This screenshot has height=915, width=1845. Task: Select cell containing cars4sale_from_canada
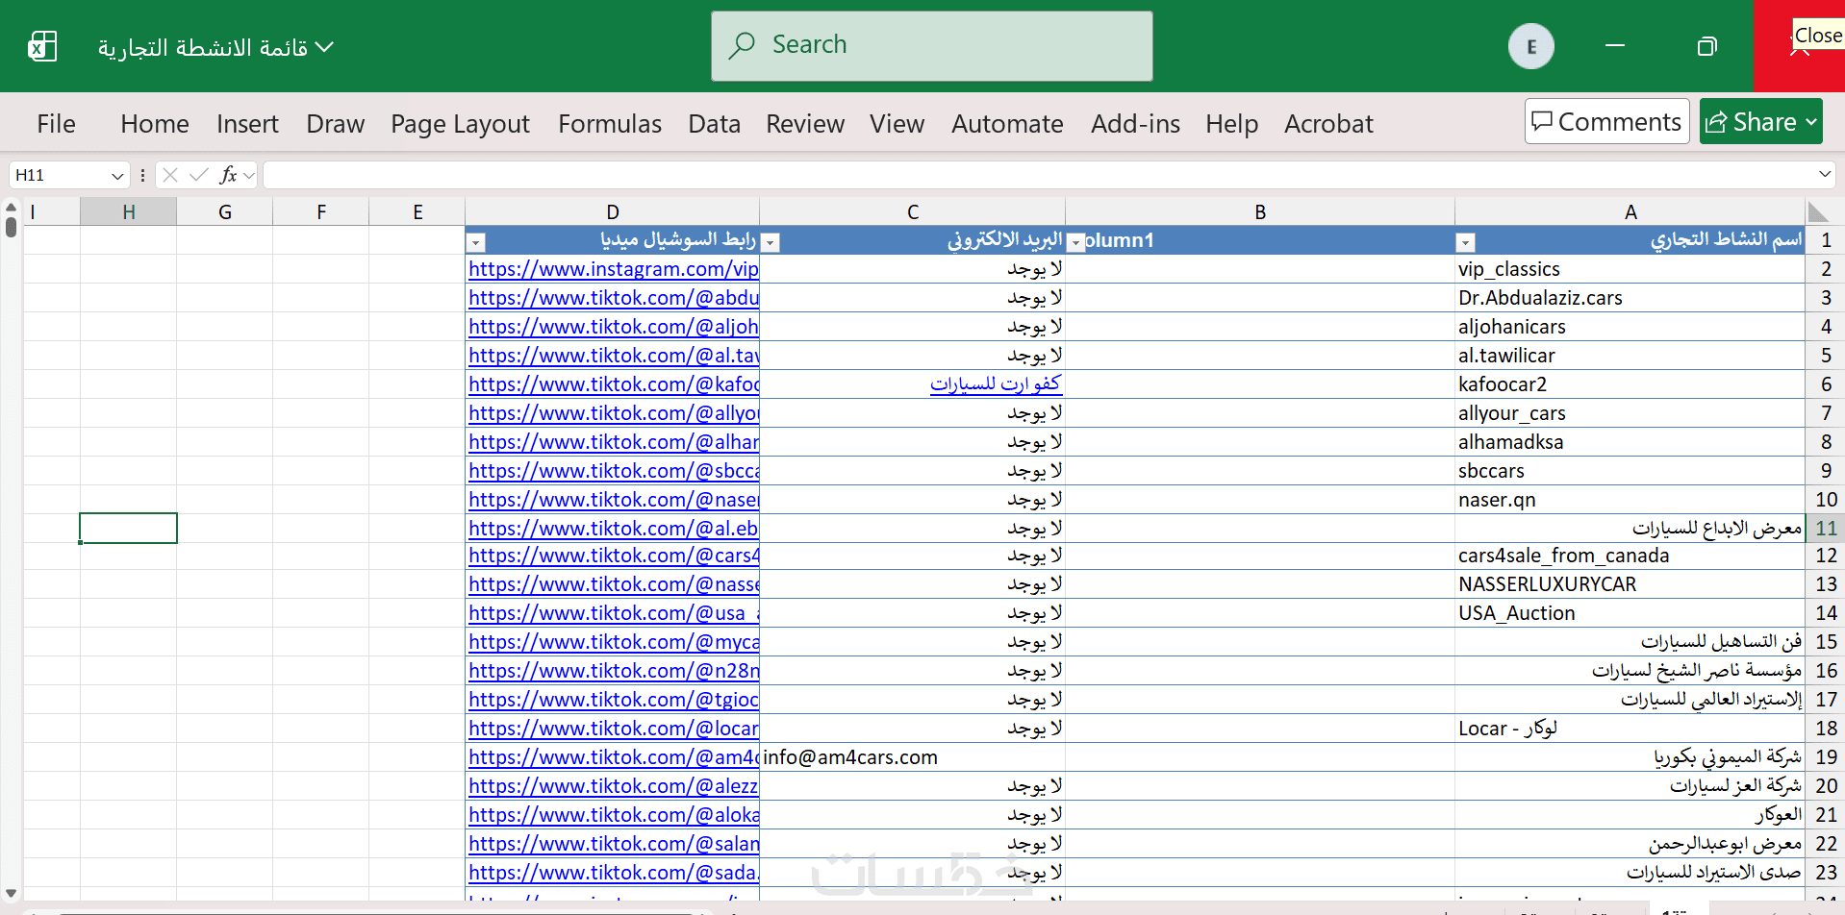pos(1630,556)
